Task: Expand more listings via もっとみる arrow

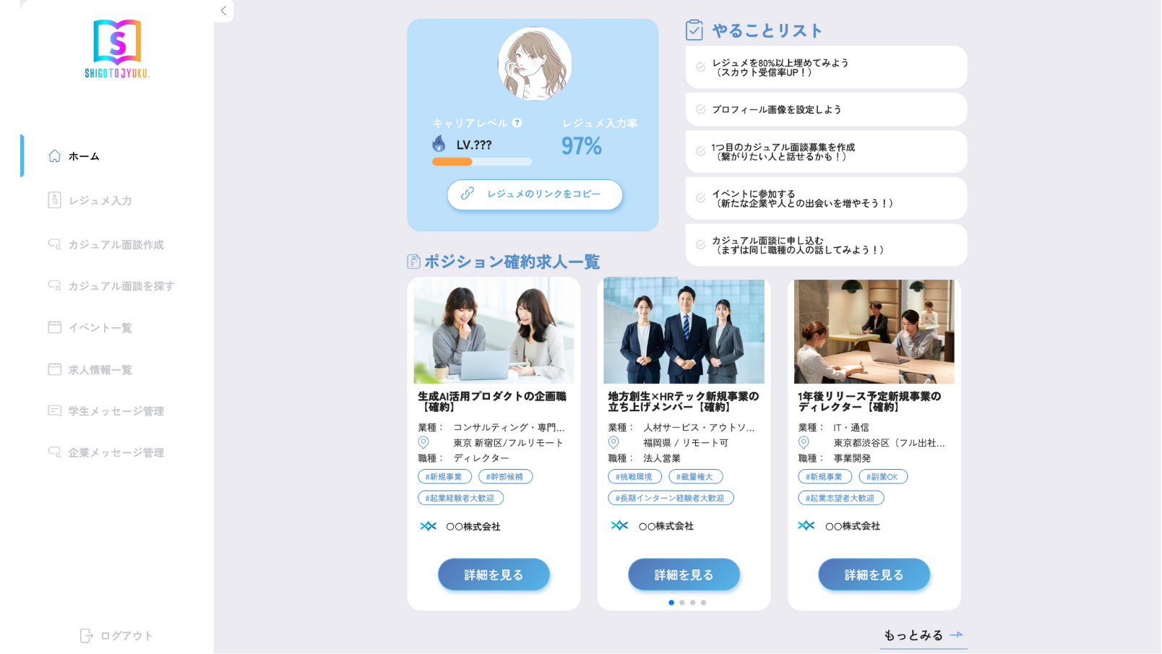Action: (957, 634)
